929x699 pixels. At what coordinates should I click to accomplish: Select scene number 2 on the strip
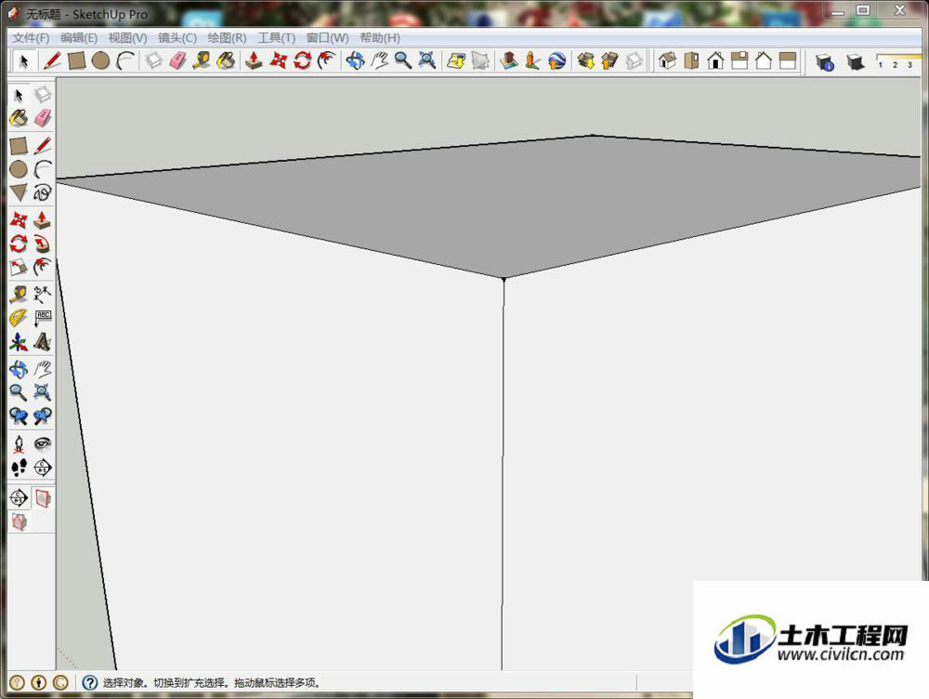click(896, 65)
